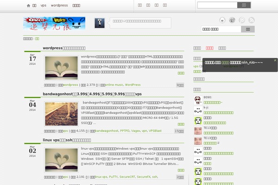Open the vps navigation menu item

coord(44,5)
